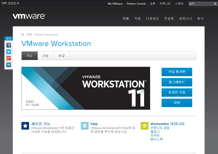The height and width of the screenshot is (154, 218).
Task: Share page on Facebook icon
Action: pyautogui.click(x=8, y=45)
